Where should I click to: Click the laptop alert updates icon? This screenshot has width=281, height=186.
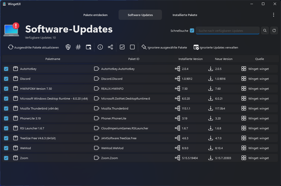pyautogui.click(x=11, y=30)
